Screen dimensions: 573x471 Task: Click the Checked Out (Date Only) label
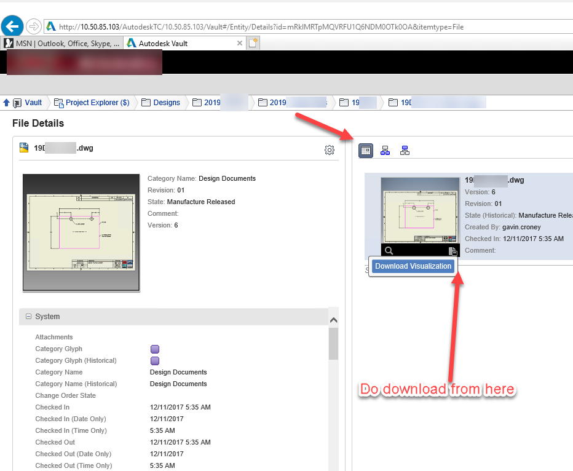coord(73,454)
